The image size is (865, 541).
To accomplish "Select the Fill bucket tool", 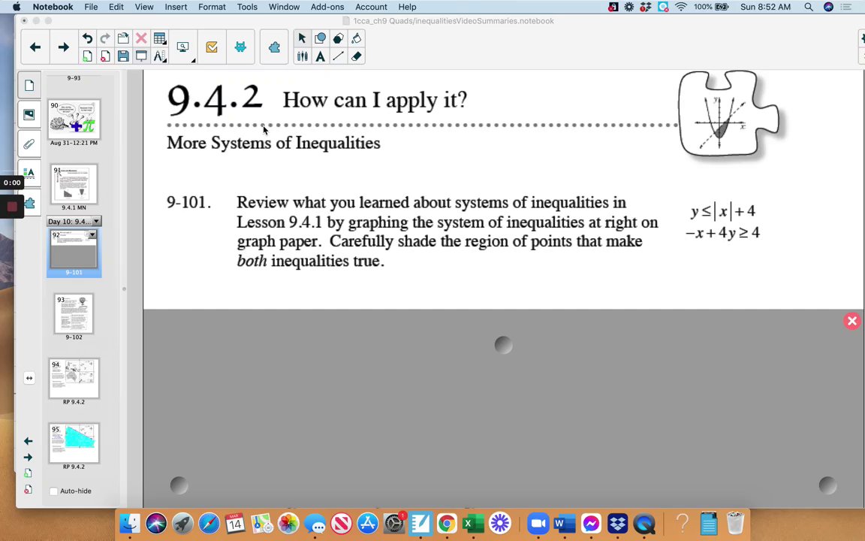I will click(x=357, y=38).
